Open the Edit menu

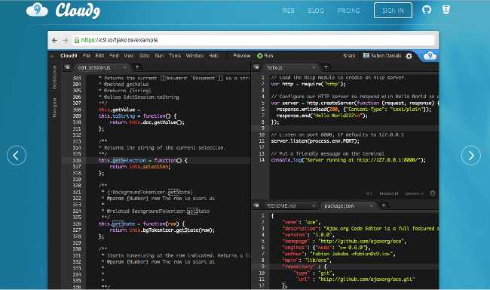point(100,56)
